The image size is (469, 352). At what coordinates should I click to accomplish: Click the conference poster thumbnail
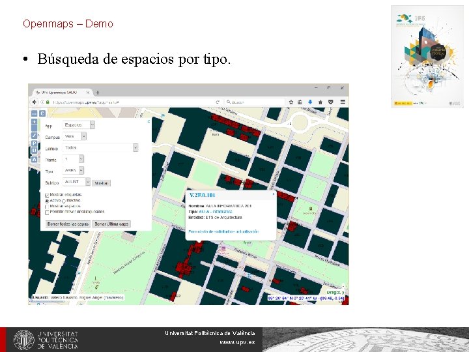427,57
